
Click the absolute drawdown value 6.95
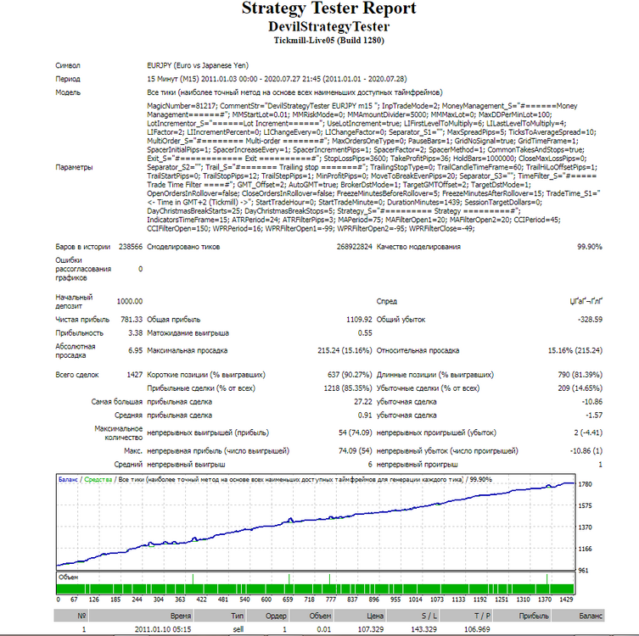point(135,350)
